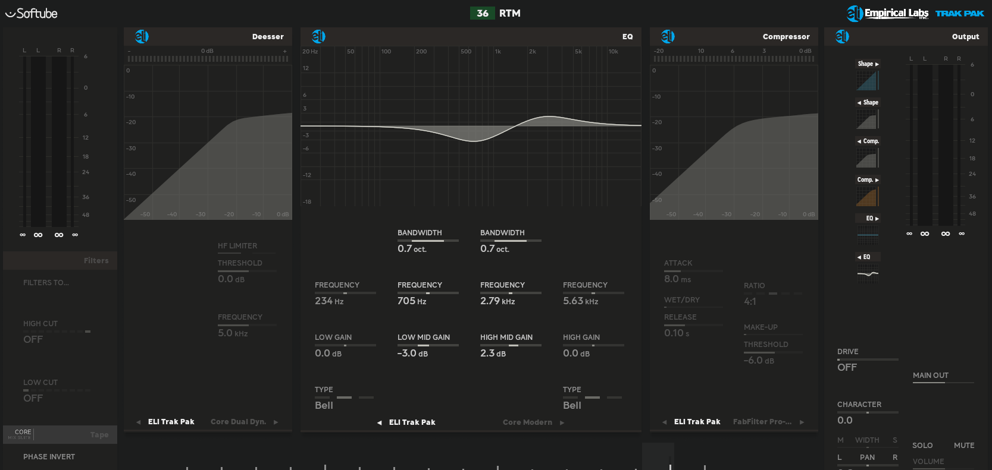Adjust Deesser FREQUENCY 5.0 kHz slider
The height and width of the screenshot is (470, 992).
click(246, 325)
